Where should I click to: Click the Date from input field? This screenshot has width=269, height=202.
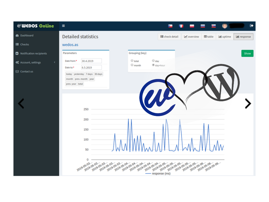(91, 61)
